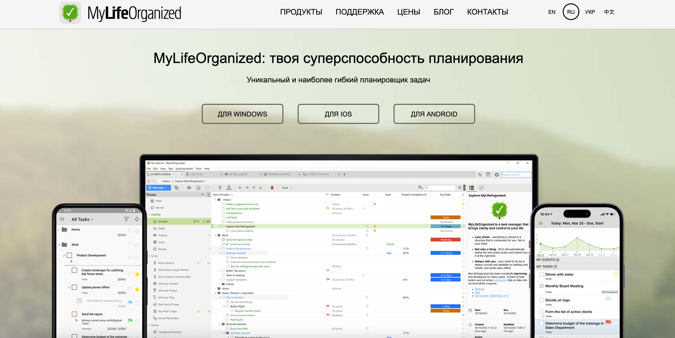Click the sync icon in desktop app

click(x=480, y=174)
